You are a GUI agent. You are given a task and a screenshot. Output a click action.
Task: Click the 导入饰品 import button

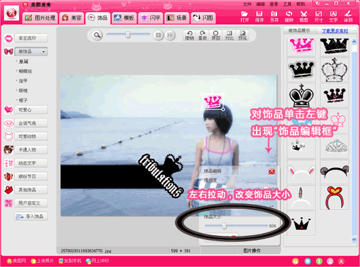pos(31,216)
